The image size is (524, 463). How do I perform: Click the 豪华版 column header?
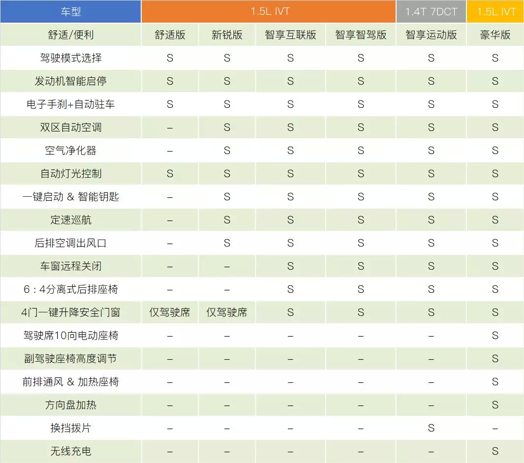[495, 35]
